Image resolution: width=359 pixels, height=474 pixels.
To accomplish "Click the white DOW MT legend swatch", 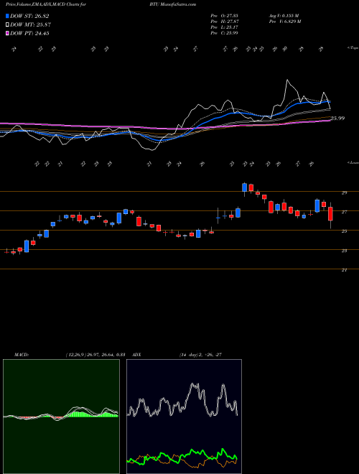I will 8,24.
